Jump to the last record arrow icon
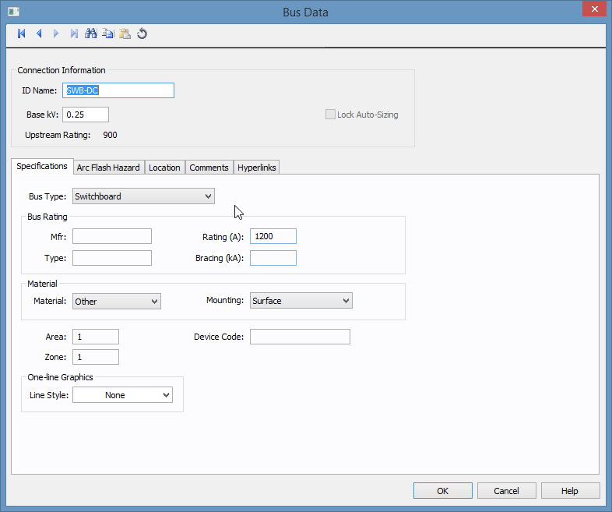This screenshot has width=612, height=512. [x=73, y=34]
